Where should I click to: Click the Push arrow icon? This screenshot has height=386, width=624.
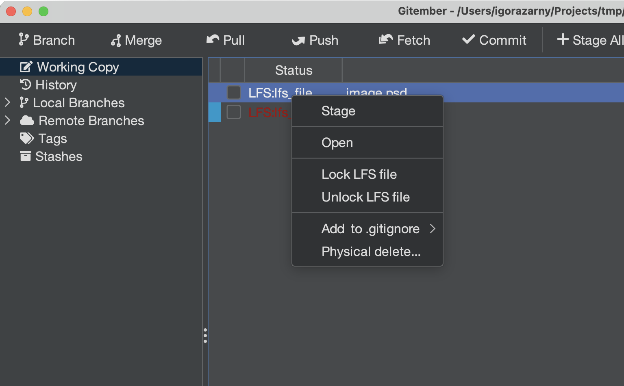[x=298, y=41]
